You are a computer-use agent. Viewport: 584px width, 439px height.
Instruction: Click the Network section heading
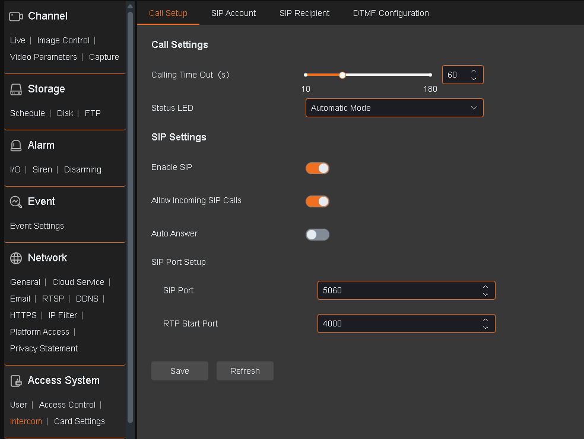(47, 258)
